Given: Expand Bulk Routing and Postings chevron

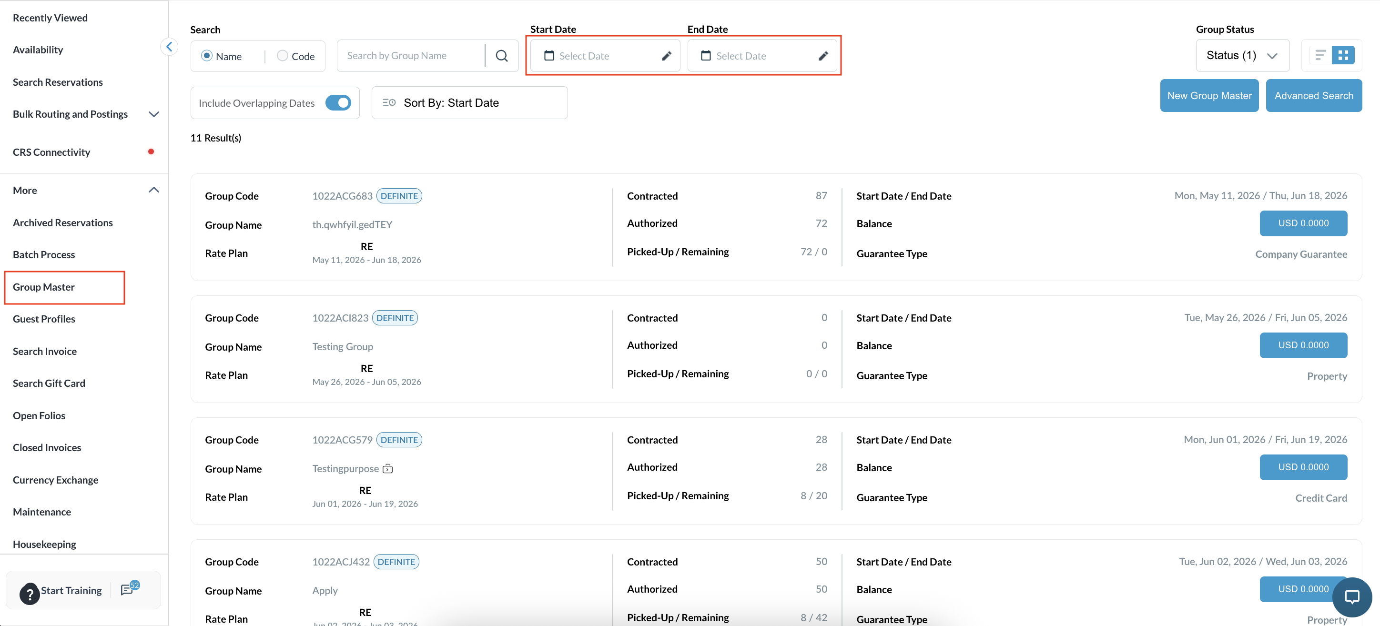Looking at the screenshot, I should tap(154, 114).
